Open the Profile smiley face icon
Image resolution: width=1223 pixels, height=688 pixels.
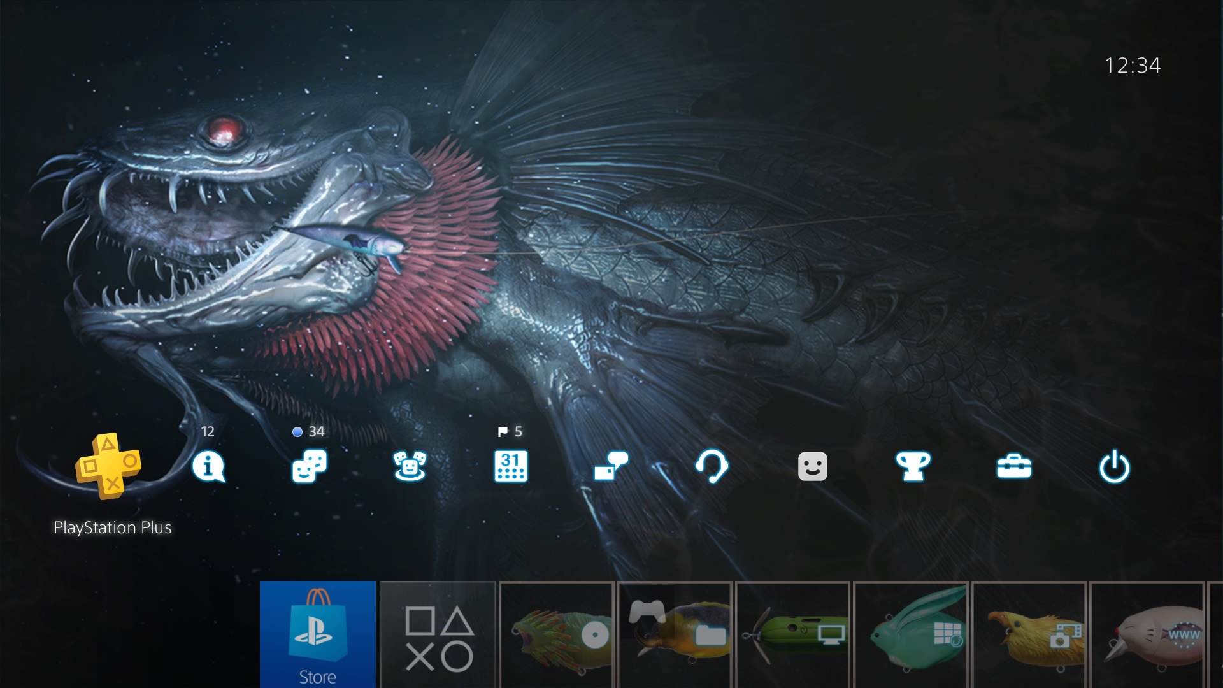812,466
